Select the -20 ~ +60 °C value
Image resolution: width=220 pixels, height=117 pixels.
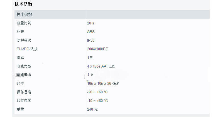pyautogui.click(x=97, y=92)
